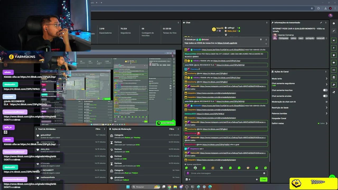Image resolution: width=338 pixels, height=190 pixels.
Task: Toggle Chat somente inscritos switch
Action: pos(325,90)
